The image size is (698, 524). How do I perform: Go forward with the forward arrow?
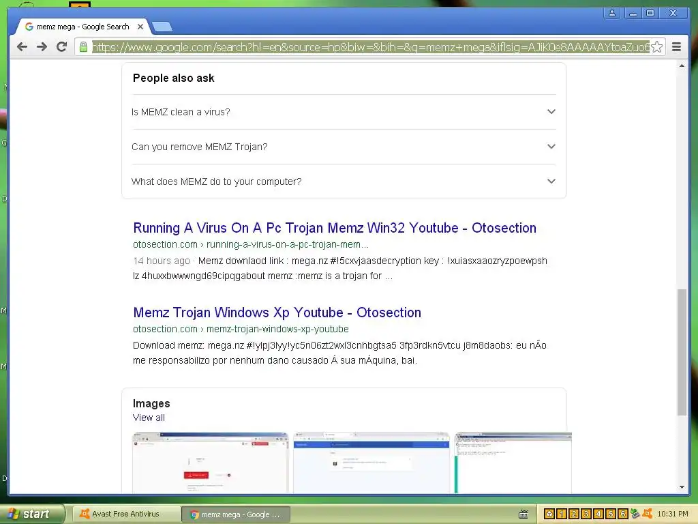(x=42, y=47)
